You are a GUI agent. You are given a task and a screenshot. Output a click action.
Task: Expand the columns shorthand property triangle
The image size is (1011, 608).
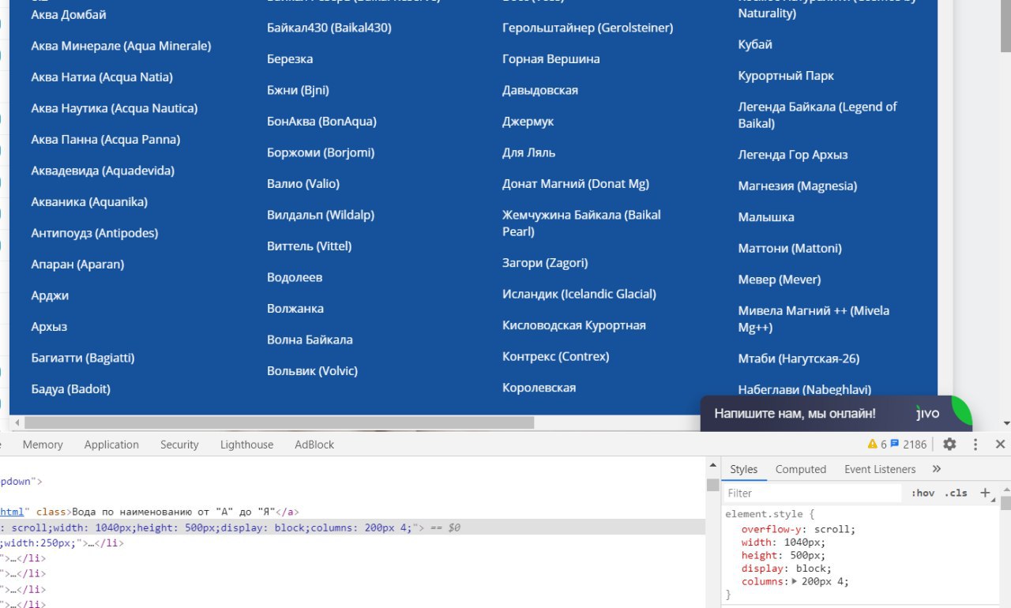click(795, 582)
